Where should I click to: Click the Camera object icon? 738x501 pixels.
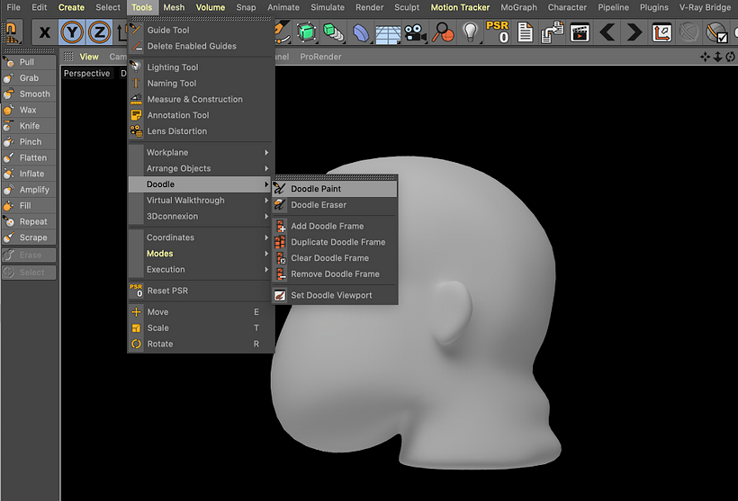tap(415, 32)
